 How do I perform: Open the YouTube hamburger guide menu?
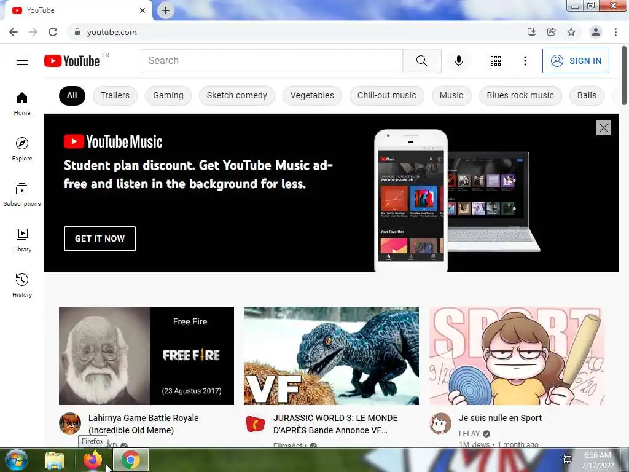[x=22, y=61]
